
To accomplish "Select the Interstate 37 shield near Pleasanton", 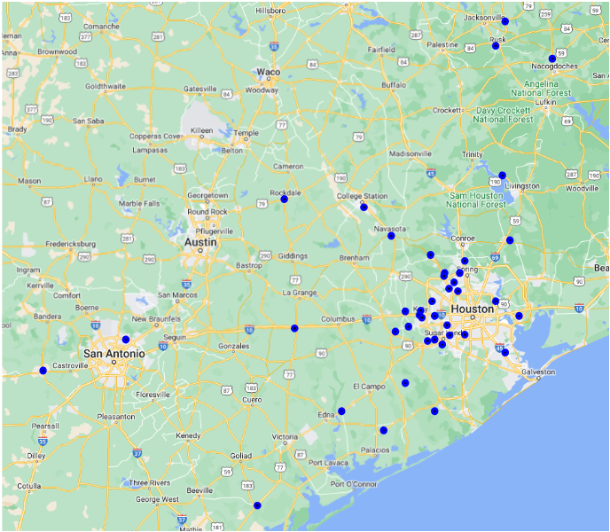I will pyautogui.click(x=137, y=453).
